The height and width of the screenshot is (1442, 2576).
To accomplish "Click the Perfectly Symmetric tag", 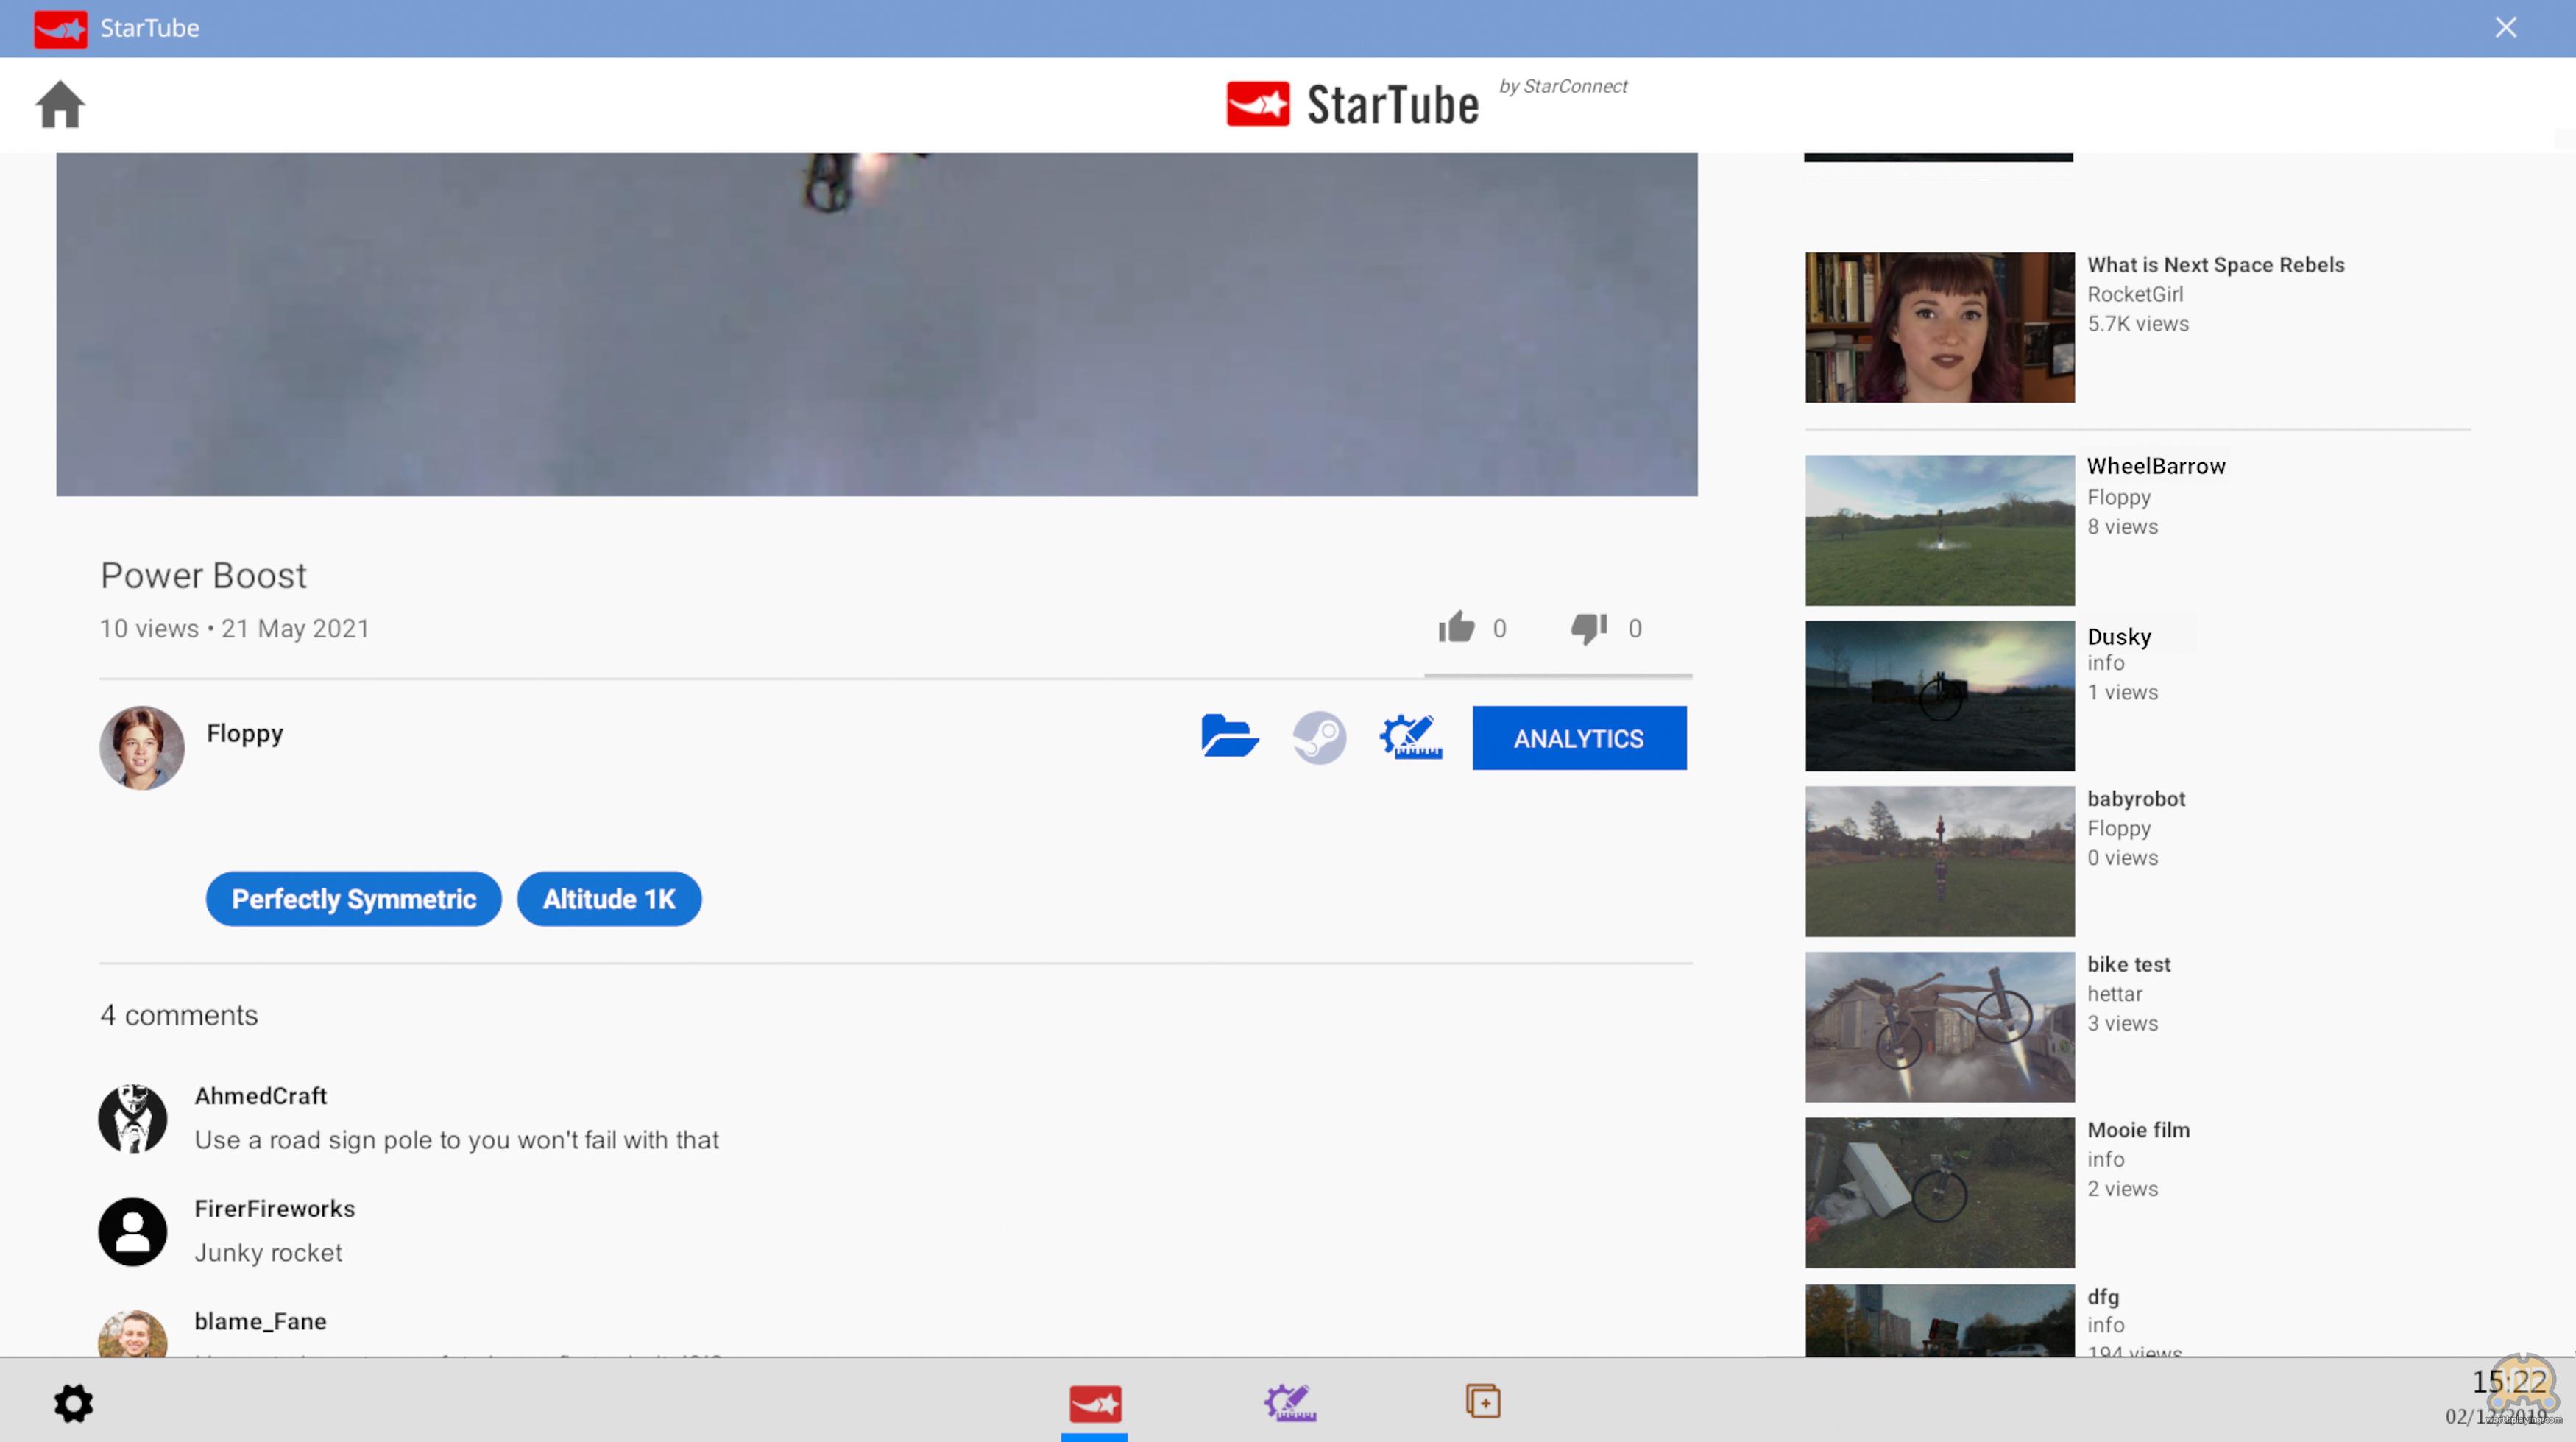I will pyautogui.click(x=353, y=899).
